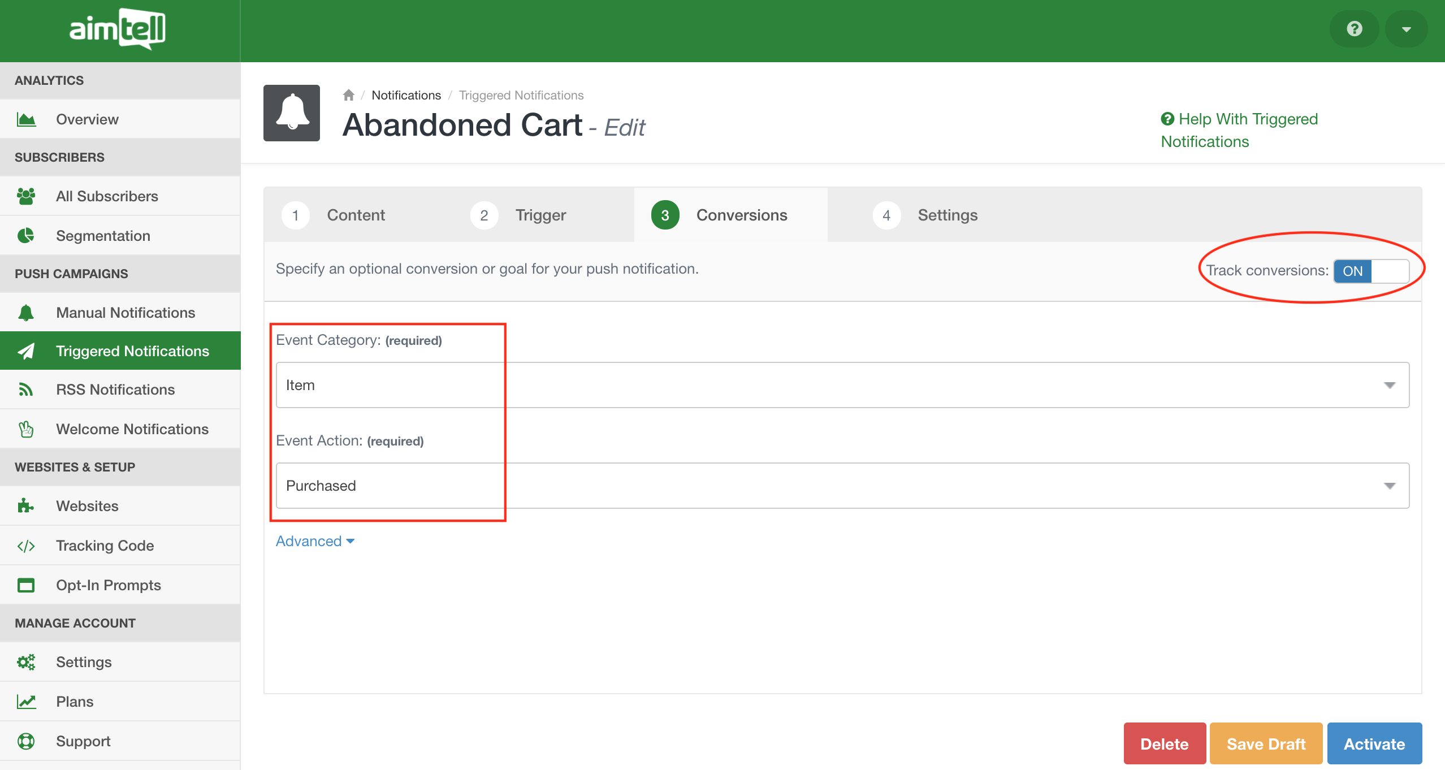Click the Tracking Code brackets icon

pyautogui.click(x=25, y=546)
